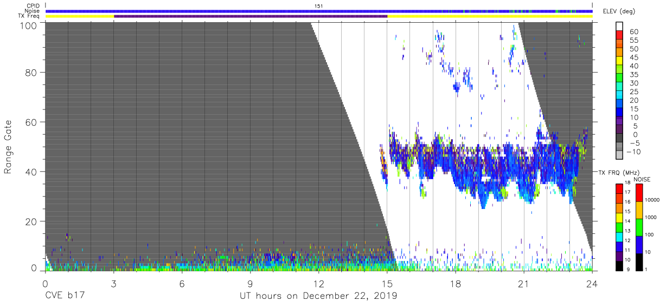Click the 'Noise' label at top left
The image size is (666, 307).
32,11
